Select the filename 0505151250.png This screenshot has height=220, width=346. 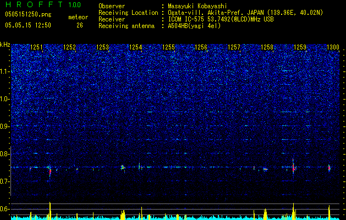coord(28,14)
